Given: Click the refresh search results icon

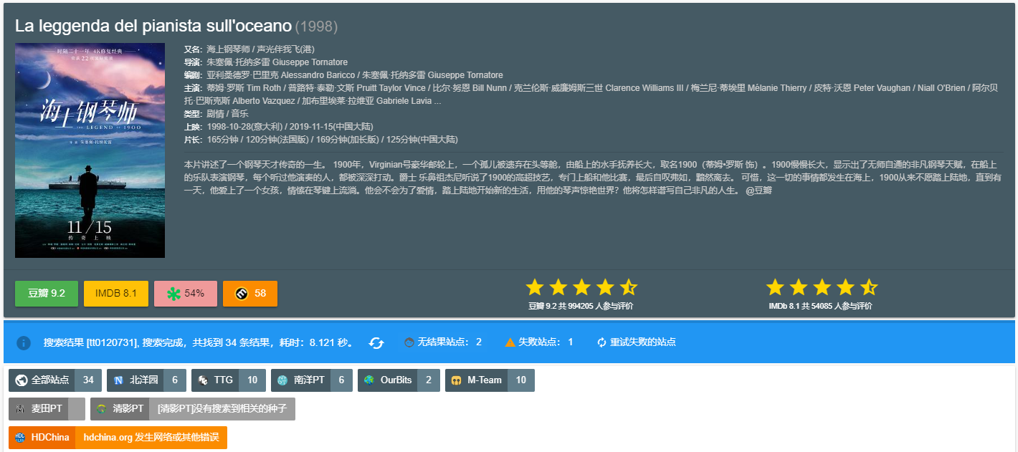Looking at the screenshot, I should (376, 343).
